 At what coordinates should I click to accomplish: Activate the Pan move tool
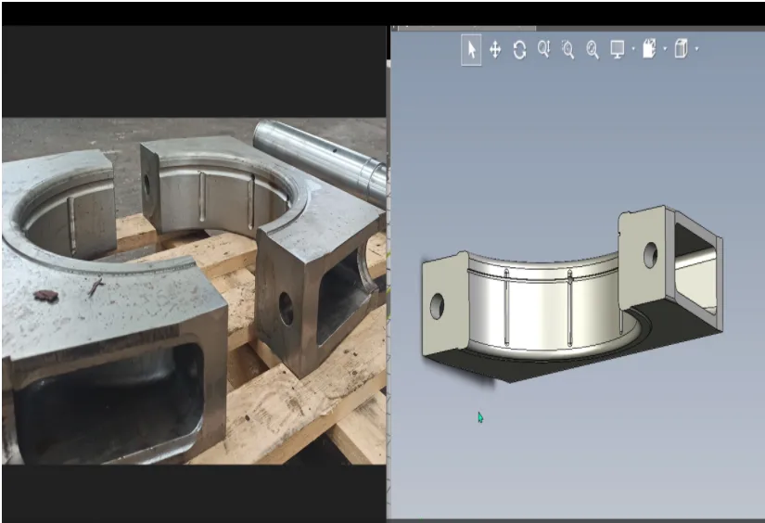(x=495, y=50)
